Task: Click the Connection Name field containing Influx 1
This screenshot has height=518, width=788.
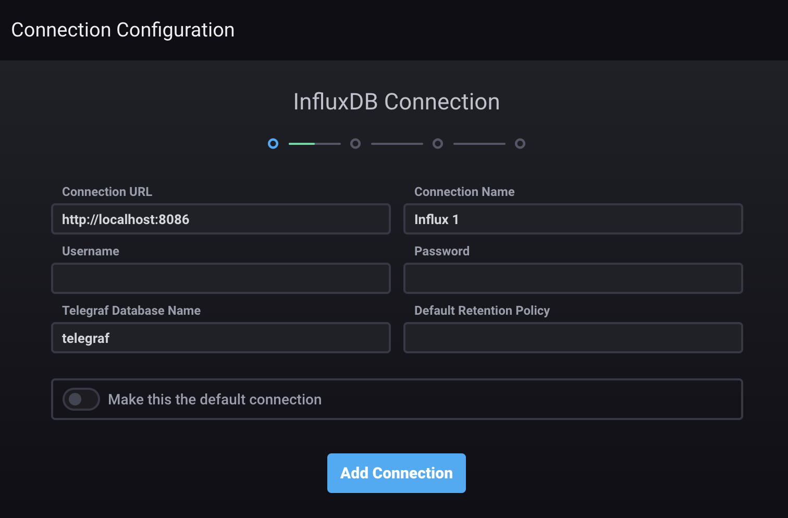Action: [573, 219]
